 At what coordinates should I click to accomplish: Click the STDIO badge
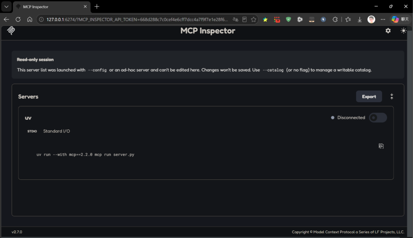coord(32,131)
